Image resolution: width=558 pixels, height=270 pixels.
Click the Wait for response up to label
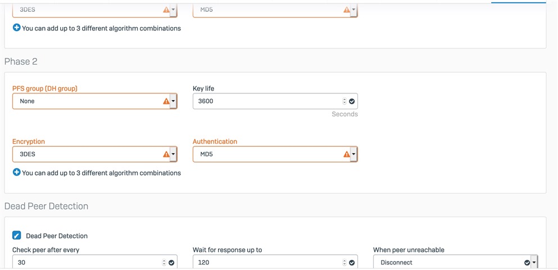228,250
